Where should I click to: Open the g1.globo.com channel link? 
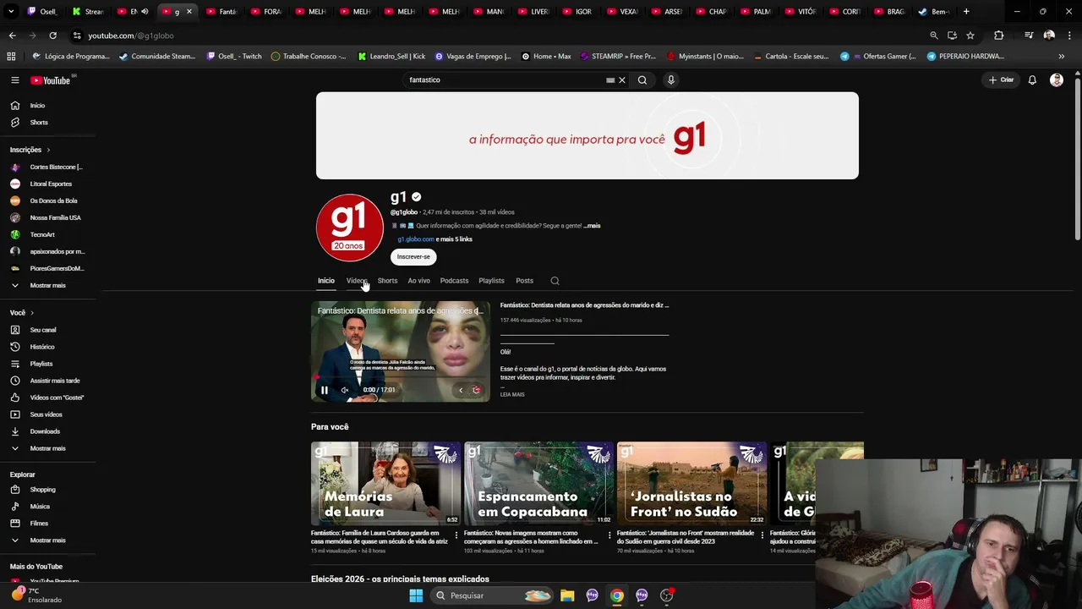tap(416, 239)
